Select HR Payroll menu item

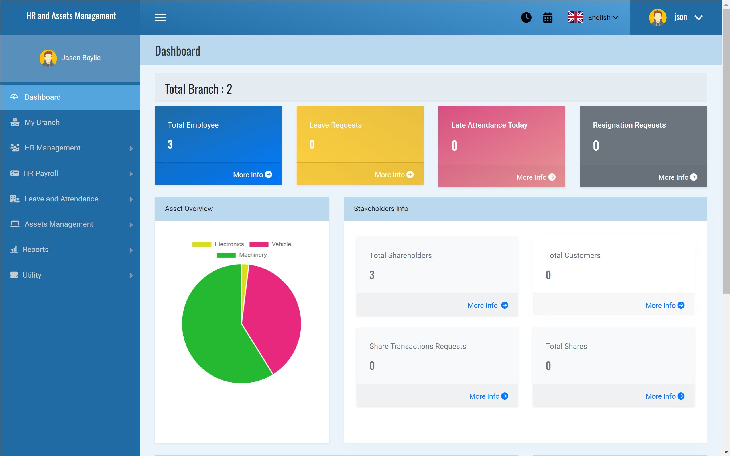click(70, 173)
